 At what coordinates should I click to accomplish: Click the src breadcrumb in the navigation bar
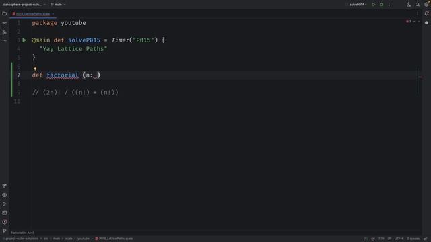pos(46,239)
